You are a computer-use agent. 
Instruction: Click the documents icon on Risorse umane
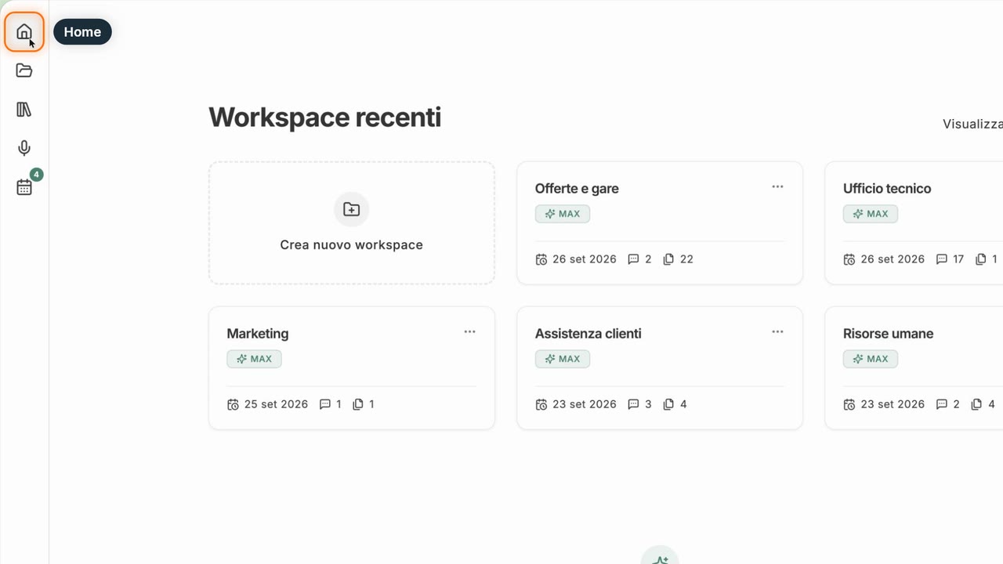(976, 404)
